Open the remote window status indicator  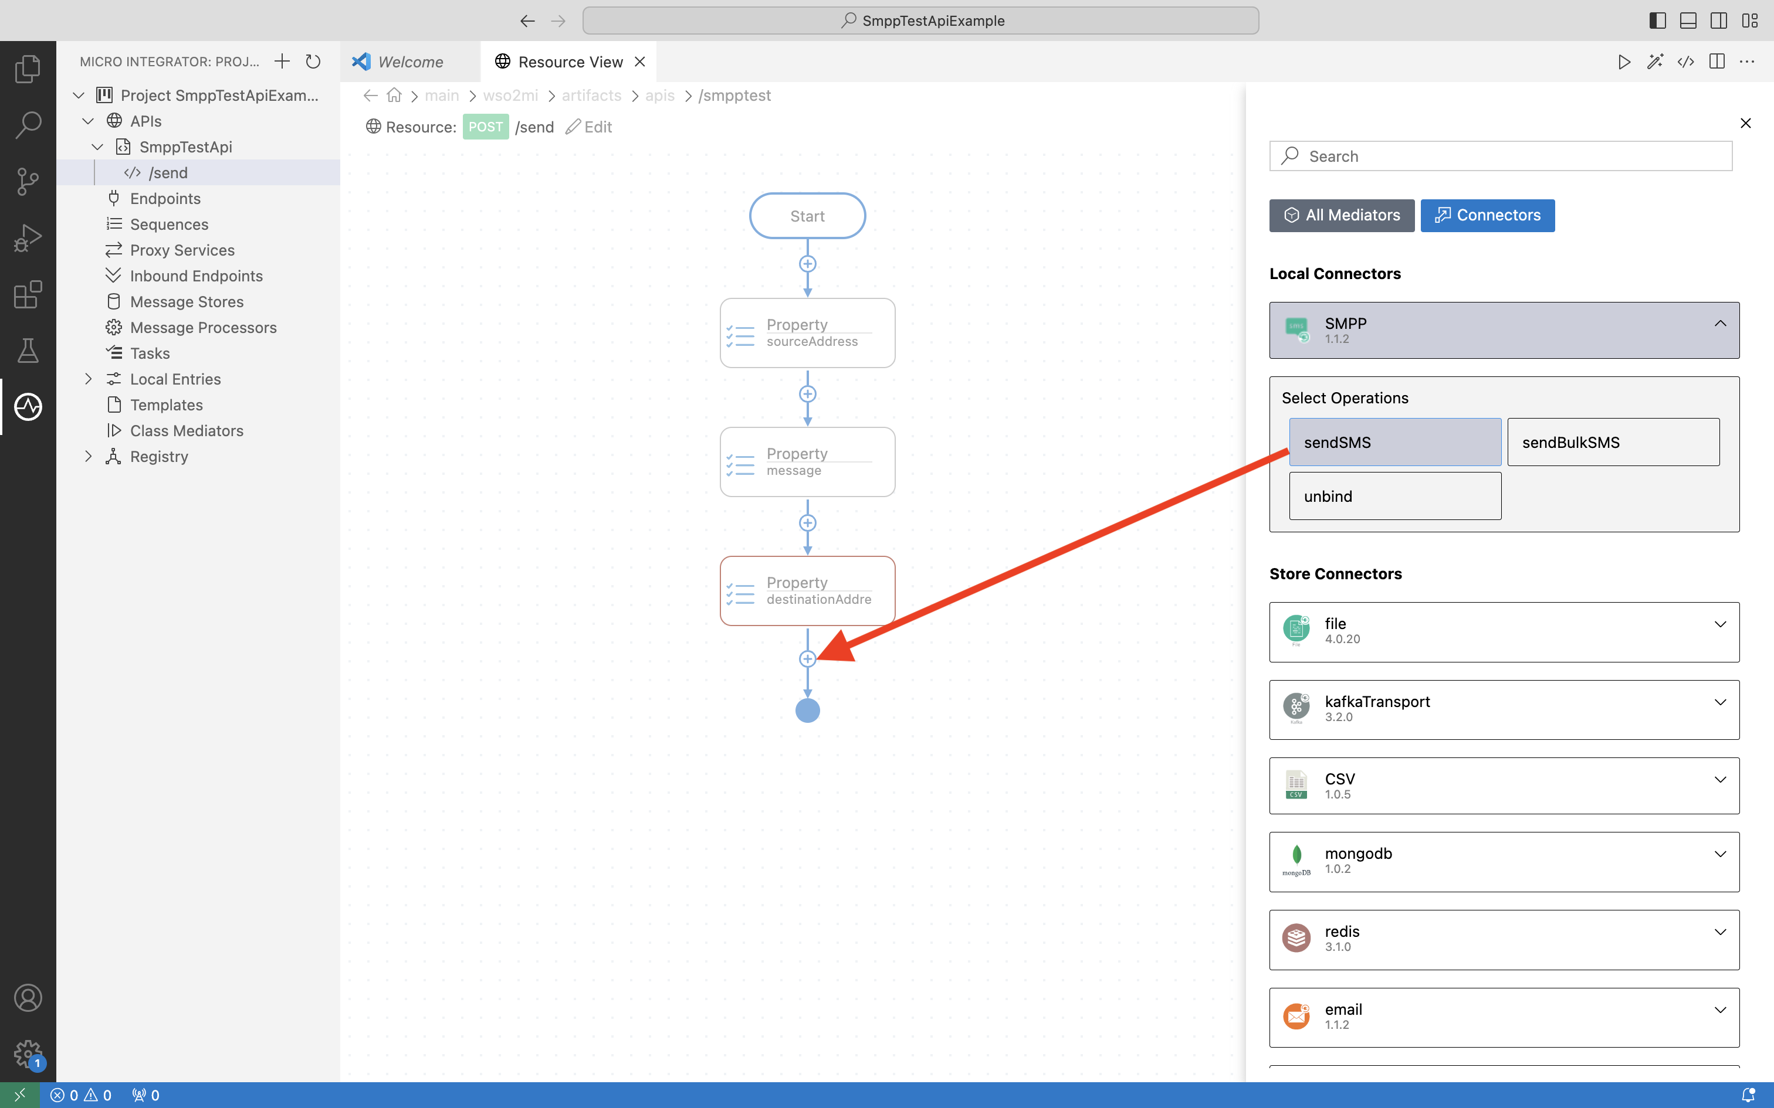pyautogui.click(x=20, y=1095)
